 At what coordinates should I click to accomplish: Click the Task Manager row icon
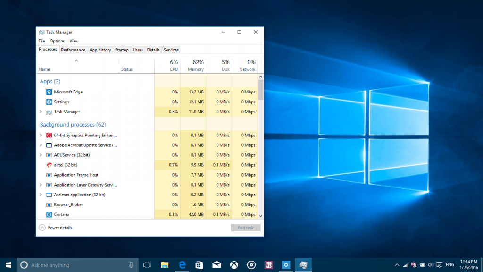(x=49, y=112)
